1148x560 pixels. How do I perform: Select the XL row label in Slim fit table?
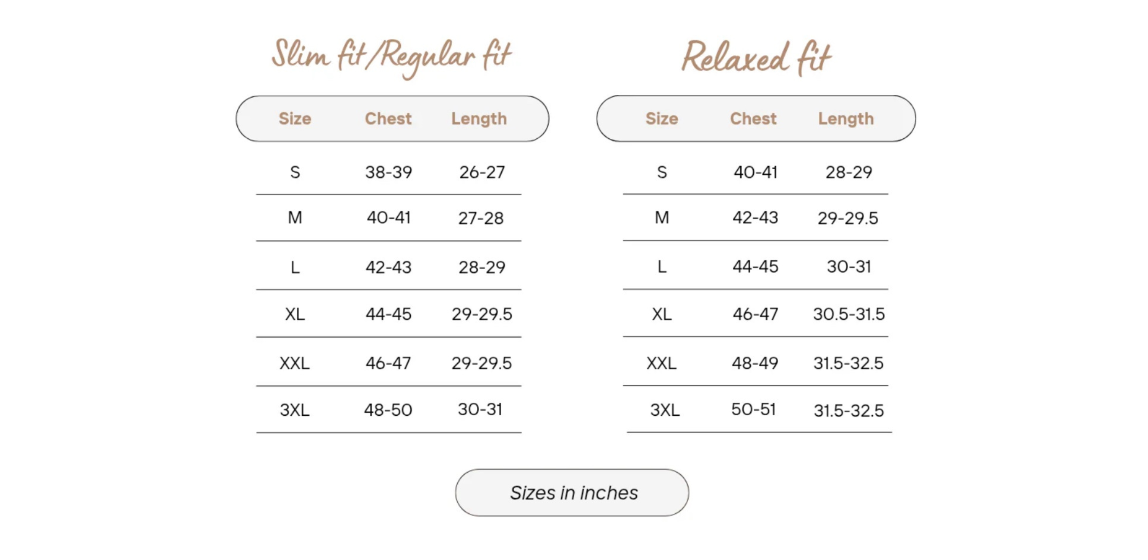point(295,314)
